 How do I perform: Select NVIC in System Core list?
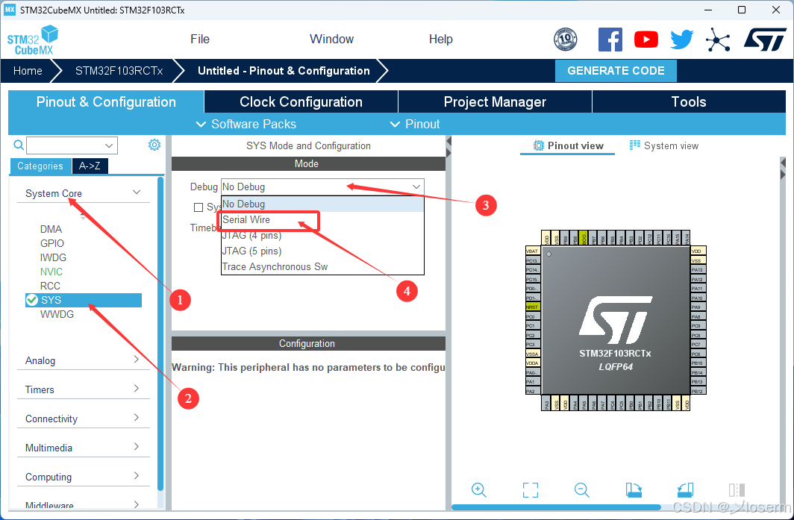tap(51, 272)
